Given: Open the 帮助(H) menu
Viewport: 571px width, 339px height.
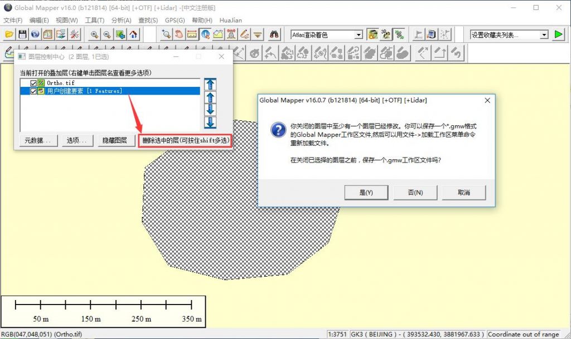Looking at the screenshot, I should pyautogui.click(x=202, y=21).
